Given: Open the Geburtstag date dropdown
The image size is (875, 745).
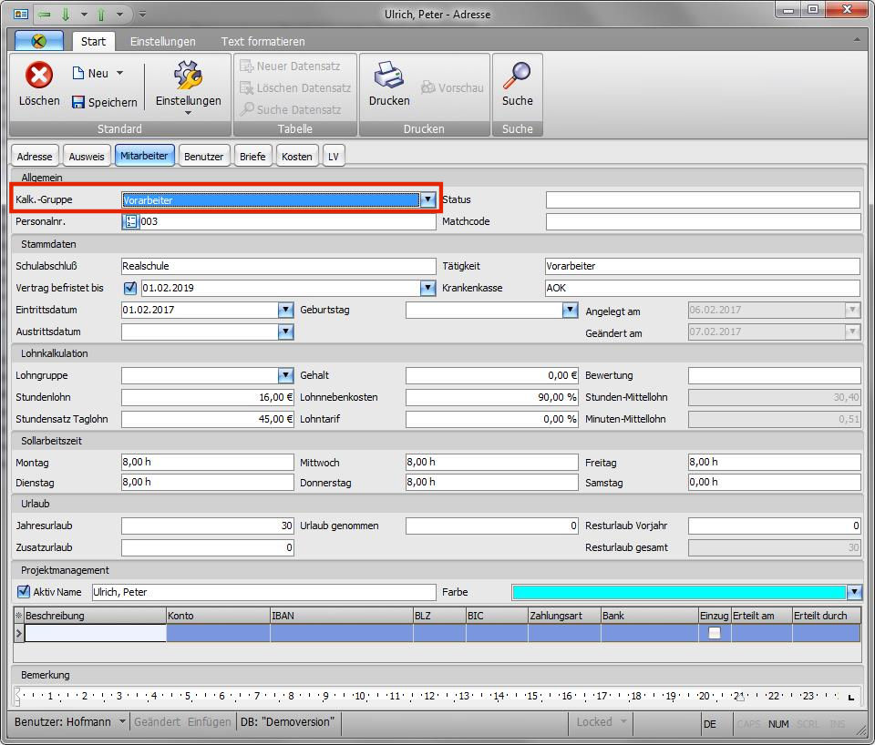Looking at the screenshot, I should tap(570, 310).
